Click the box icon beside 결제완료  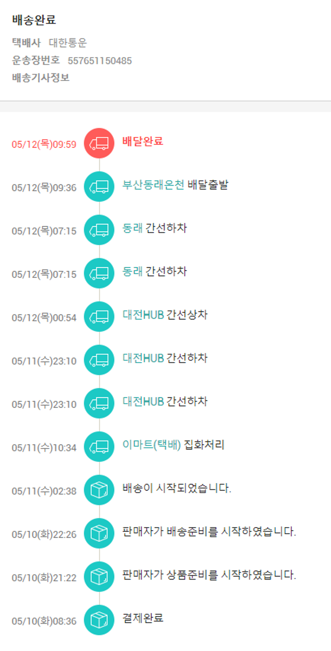[x=99, y=620]
